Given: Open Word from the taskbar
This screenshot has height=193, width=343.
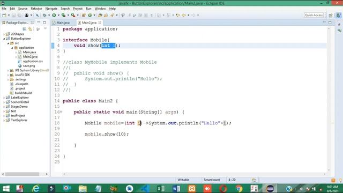Looking at the screenshot, I should click(176, 188).
